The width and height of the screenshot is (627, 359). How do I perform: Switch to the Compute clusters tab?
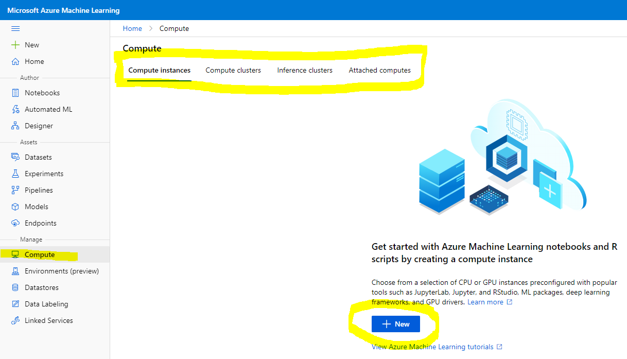tap(233, 70)
